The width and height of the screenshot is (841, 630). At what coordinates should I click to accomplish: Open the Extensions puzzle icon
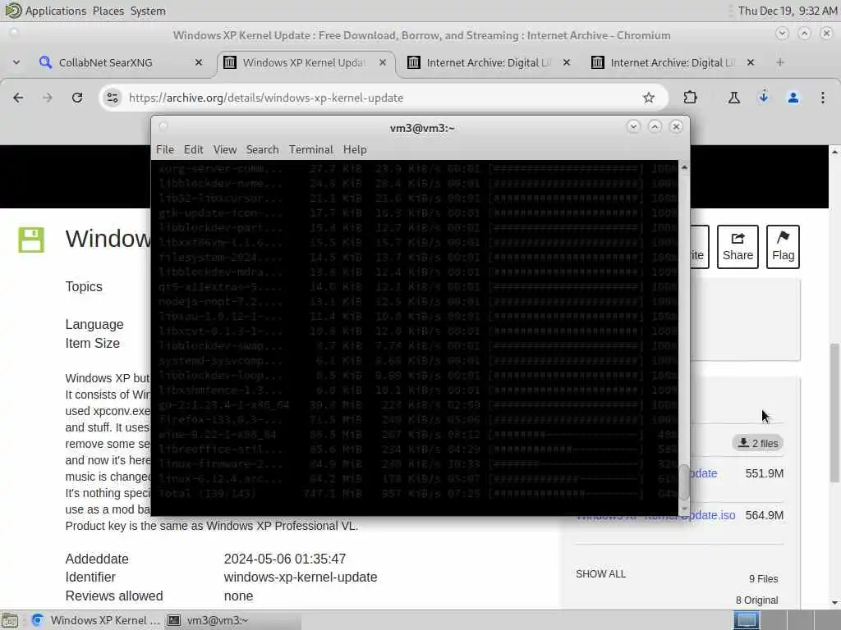point(690,98)
